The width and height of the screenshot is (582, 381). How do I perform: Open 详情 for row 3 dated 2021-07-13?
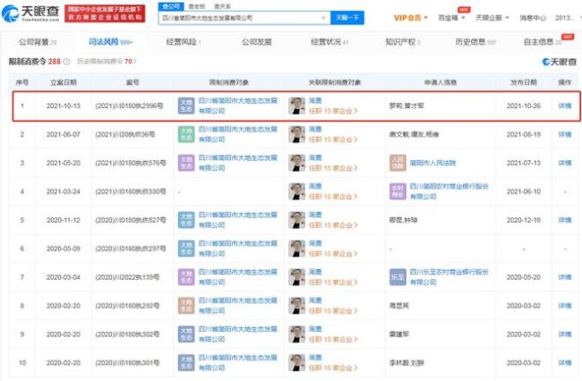click(x=565, y=163)
